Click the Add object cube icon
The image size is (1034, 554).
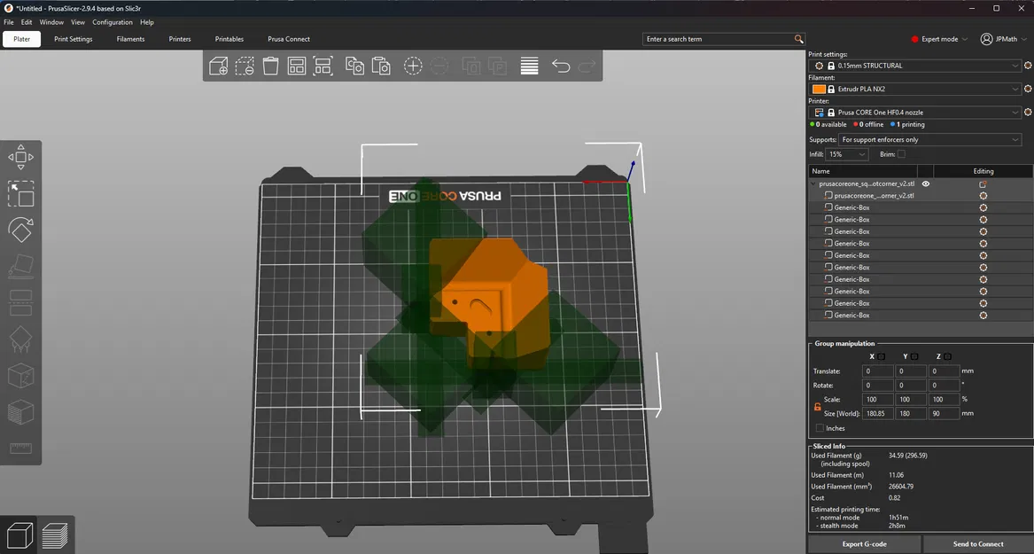(x=218, y=66)
